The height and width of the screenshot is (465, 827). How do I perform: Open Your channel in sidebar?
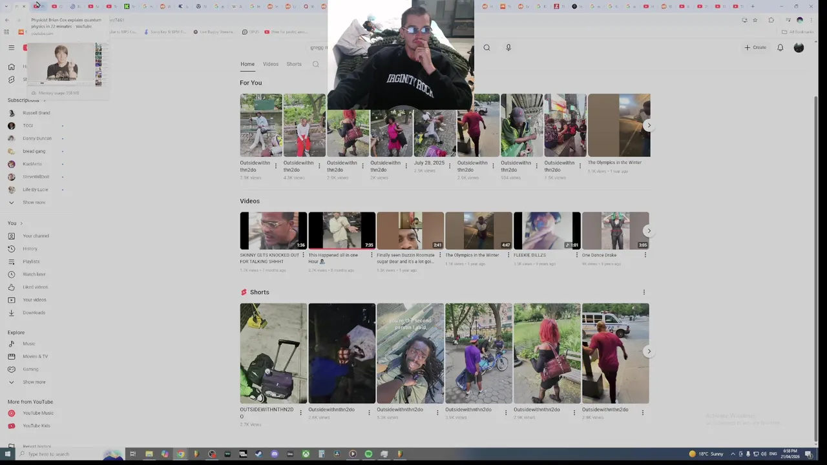click(36, 236)
